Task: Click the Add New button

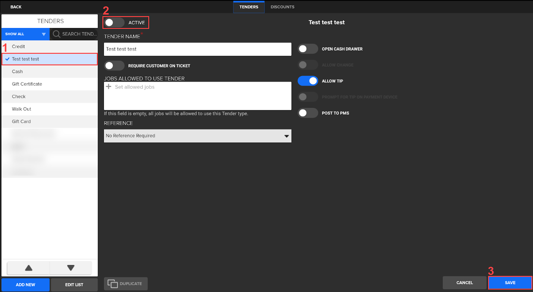Action: 25,285
